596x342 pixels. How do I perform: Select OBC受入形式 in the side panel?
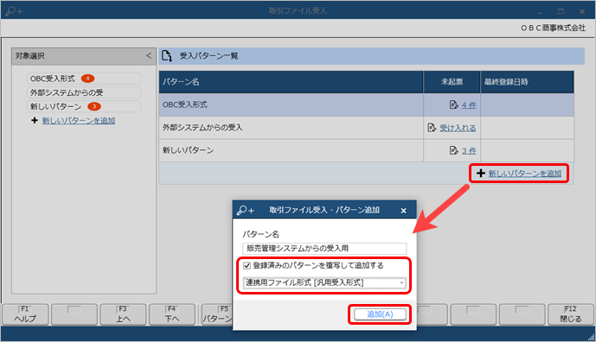(84, 79)
